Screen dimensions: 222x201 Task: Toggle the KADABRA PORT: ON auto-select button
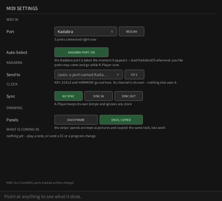(x=81, y=52)
